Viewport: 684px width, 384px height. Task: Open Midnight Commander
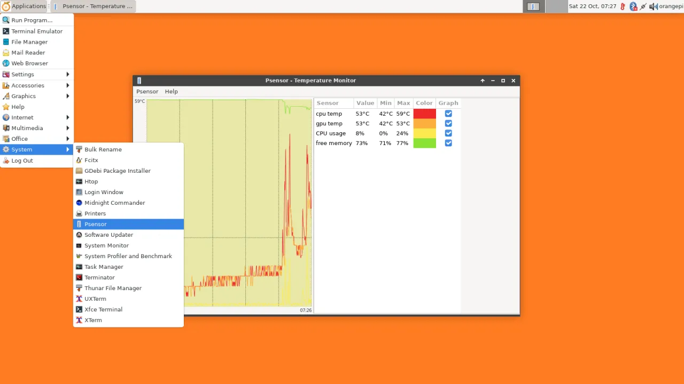114,203
